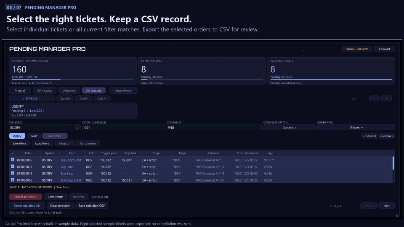Sort table by Origin column

click(156, 153)
